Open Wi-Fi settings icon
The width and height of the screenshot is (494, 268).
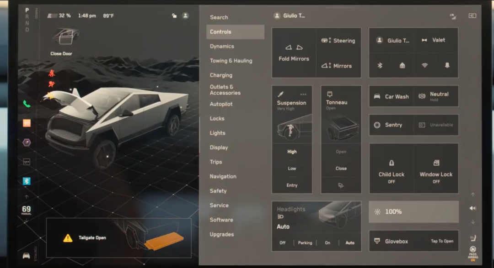click(424, 65)
